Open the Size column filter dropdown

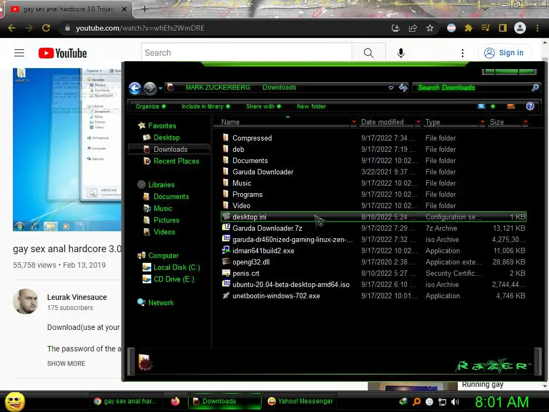[x=525, y=122]
